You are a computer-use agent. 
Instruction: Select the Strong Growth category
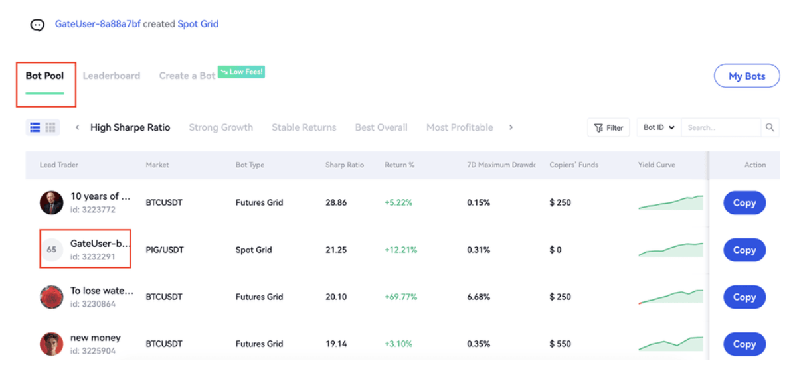tap(220, 127)
